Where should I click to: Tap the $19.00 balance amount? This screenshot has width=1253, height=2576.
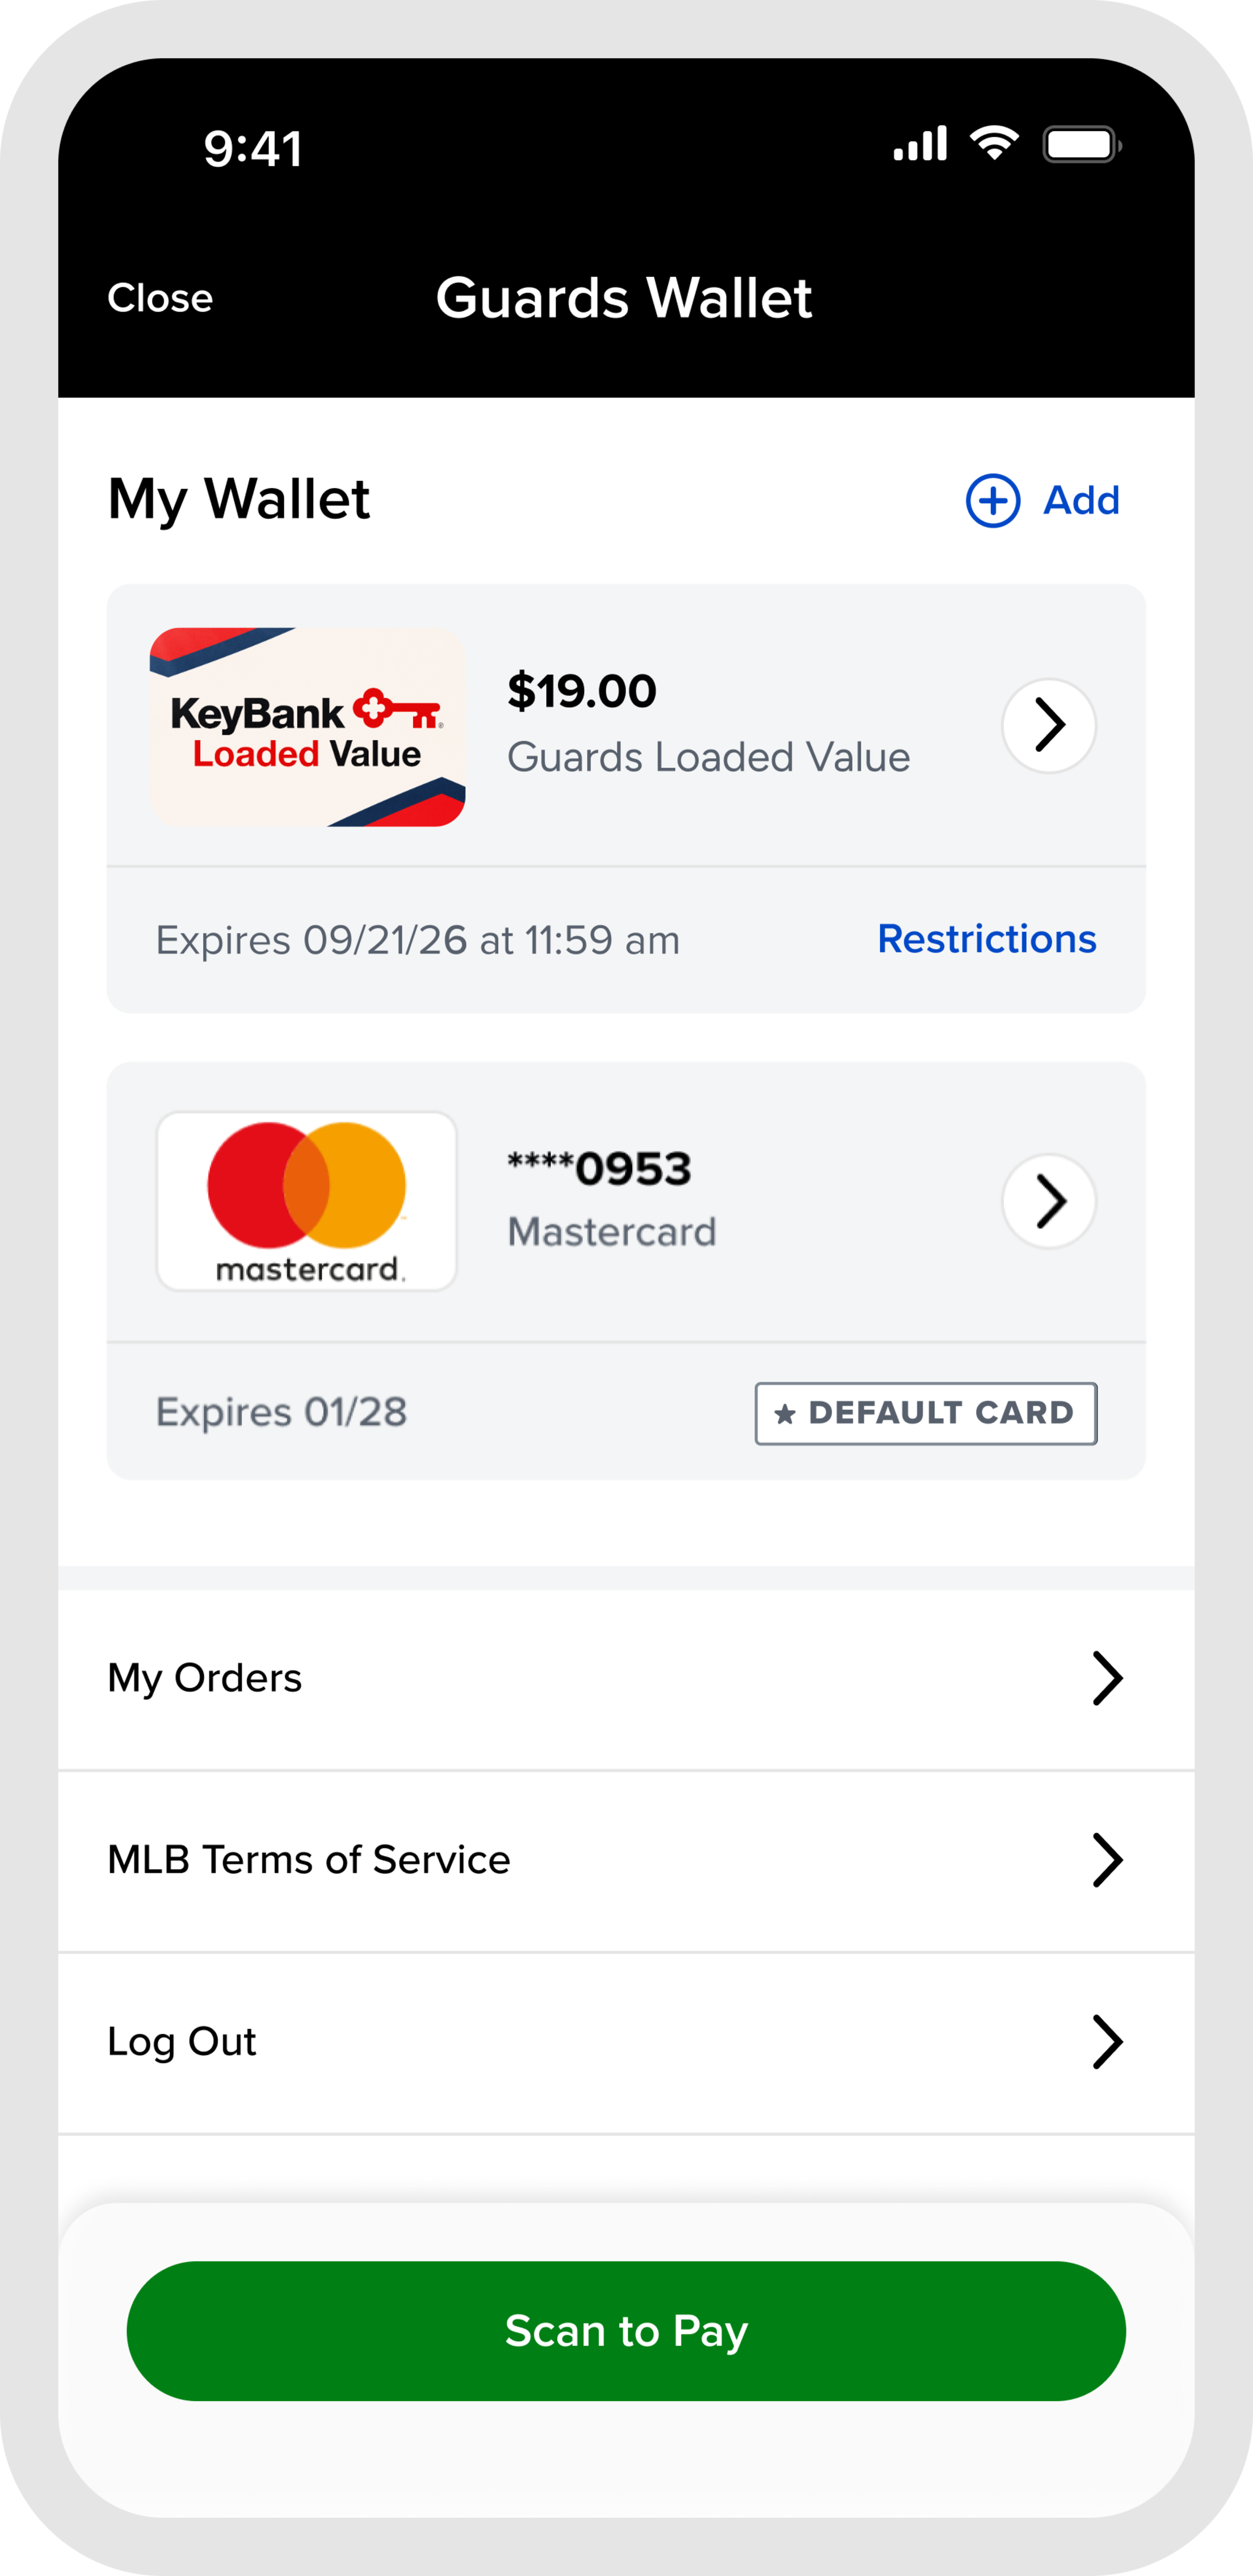(x=582, y=691)
